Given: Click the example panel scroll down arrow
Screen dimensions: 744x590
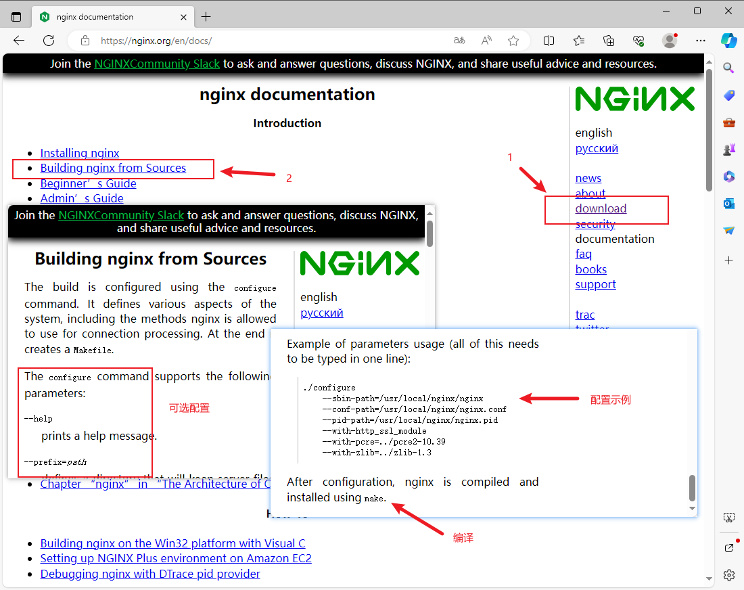Looking at the screenshot, I should [x=692, y=508].
